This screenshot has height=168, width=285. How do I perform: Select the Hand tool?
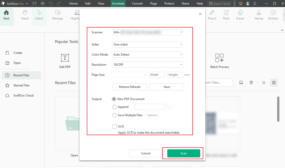pyautogui.click(x=25, y=16)
